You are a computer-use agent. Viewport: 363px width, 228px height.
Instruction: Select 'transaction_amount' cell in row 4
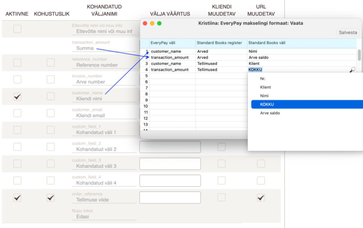(x=173, y=70)
